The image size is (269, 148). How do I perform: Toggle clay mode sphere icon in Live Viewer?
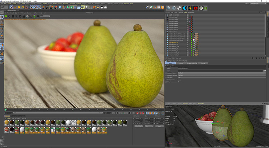27,16
